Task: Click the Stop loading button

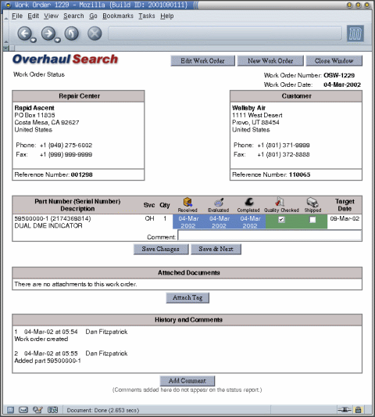Action: [95, 34]
